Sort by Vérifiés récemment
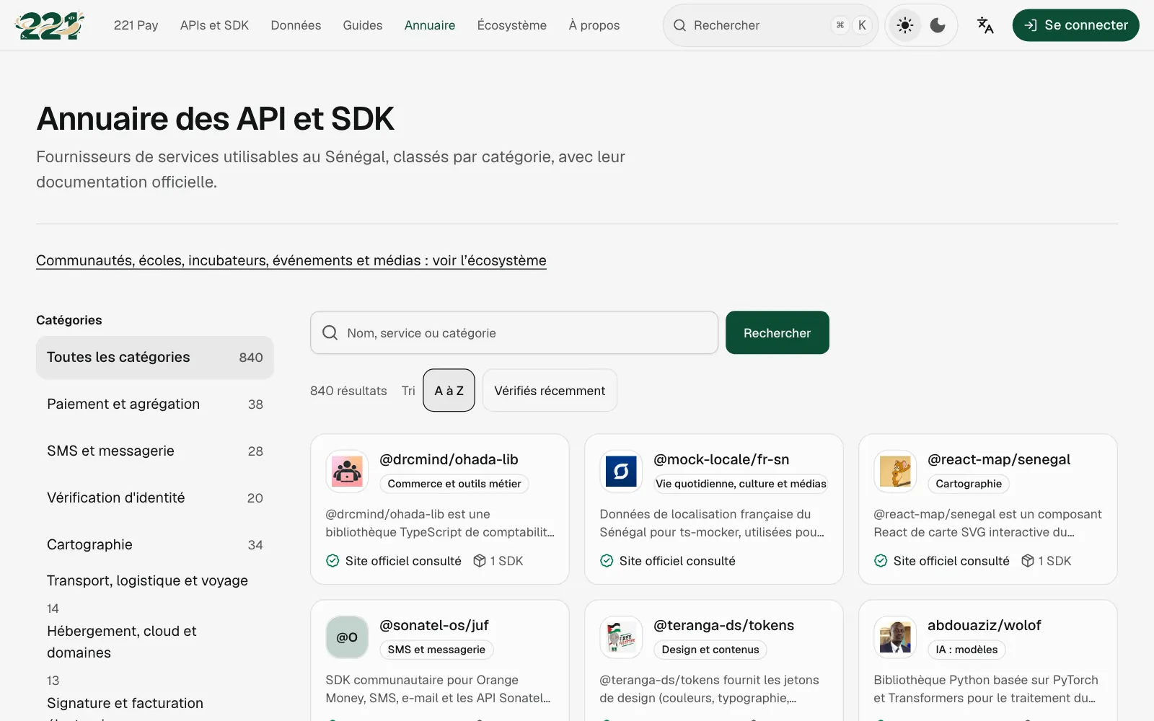 [x=550, y=390]
